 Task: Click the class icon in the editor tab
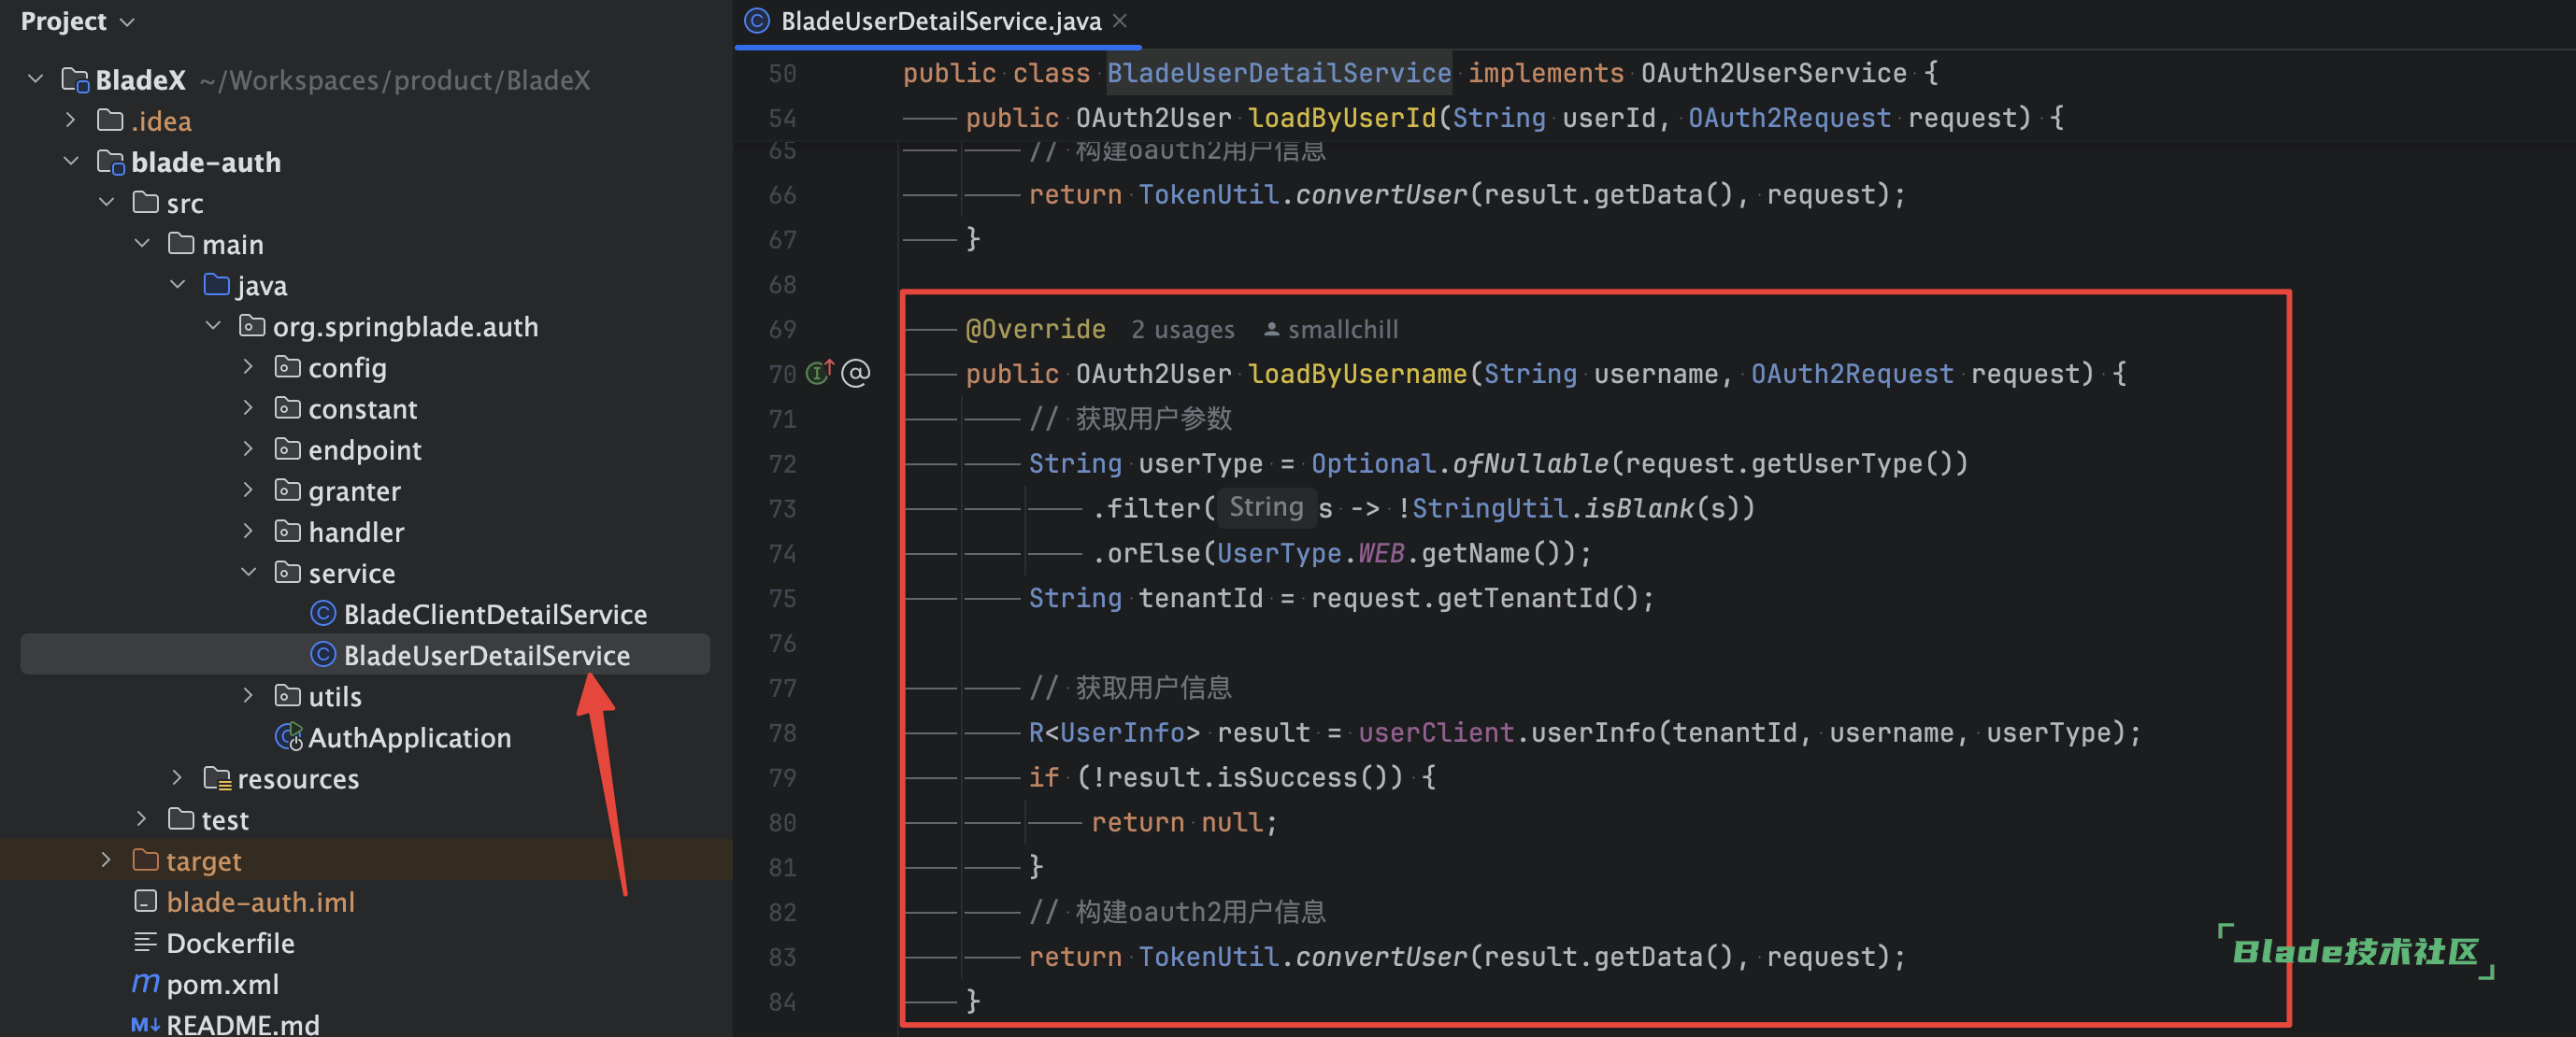point(757,20)
